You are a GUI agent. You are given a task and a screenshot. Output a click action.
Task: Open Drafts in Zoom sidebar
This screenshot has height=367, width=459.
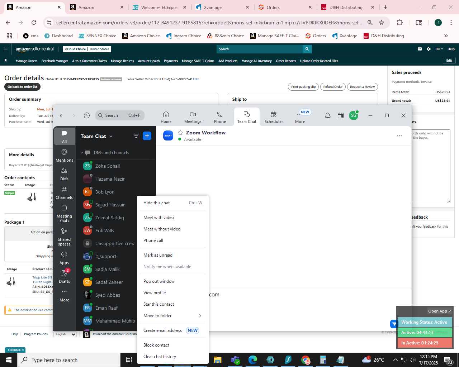64,276
